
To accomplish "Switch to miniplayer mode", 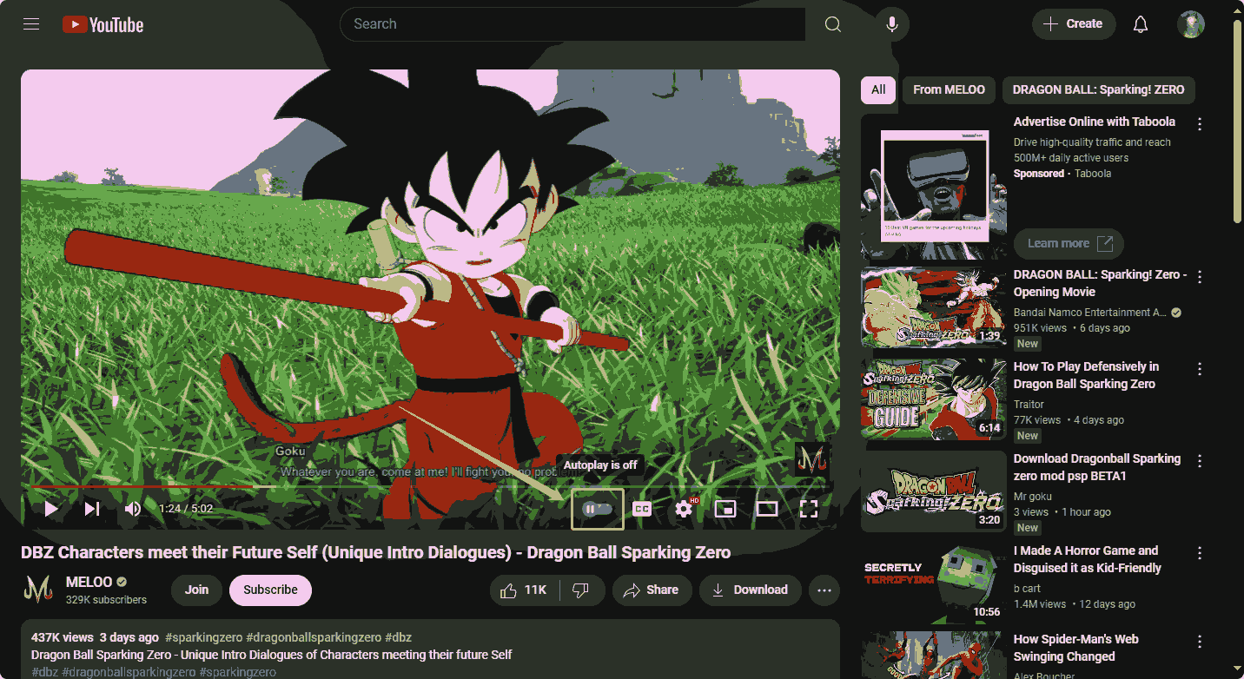I will click(x=725, y=509).
